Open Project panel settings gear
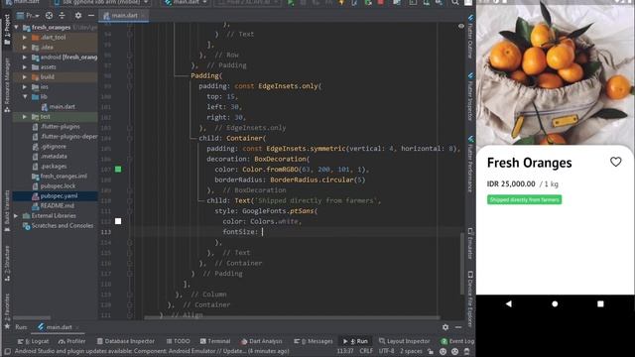 click(78, 16)
